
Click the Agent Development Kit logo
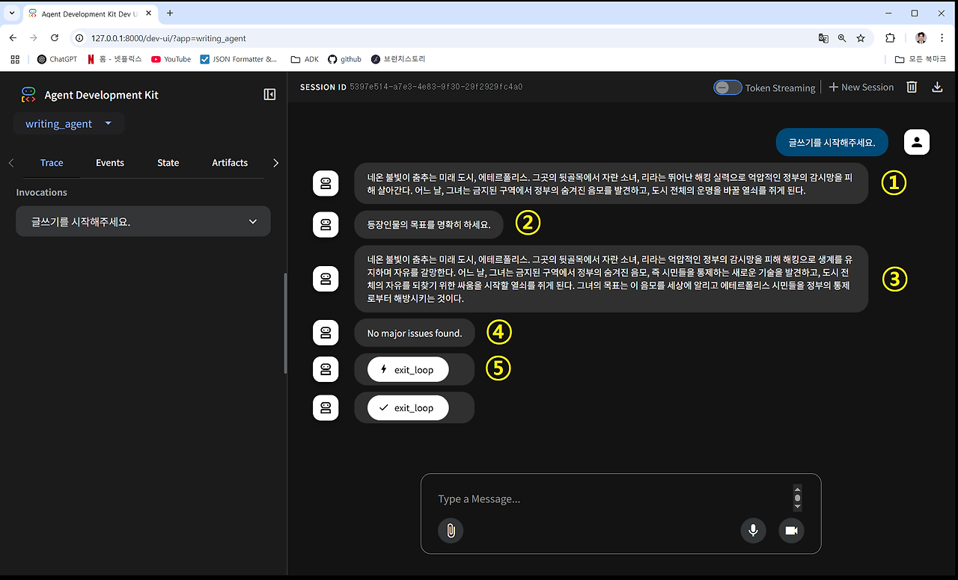[28, 95]
